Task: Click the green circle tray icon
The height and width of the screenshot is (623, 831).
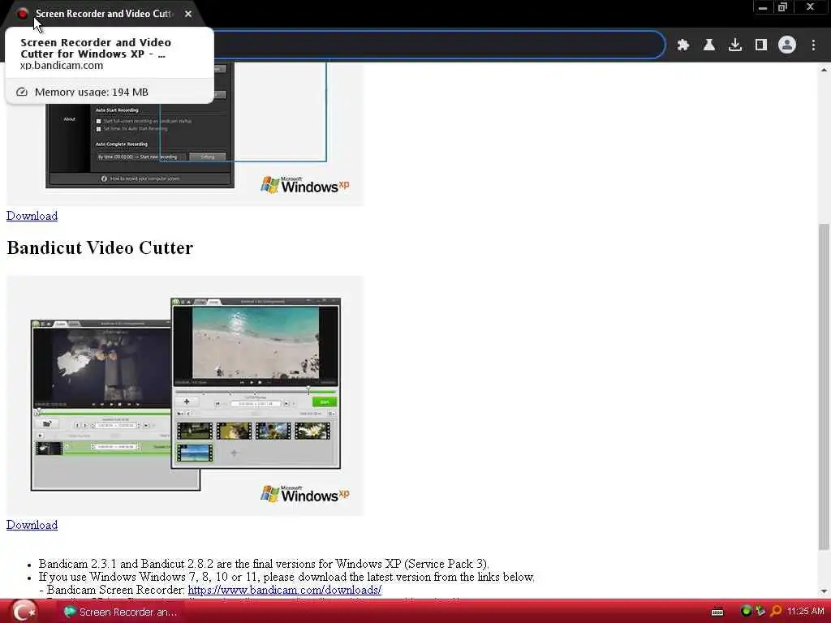Action: 746,611
